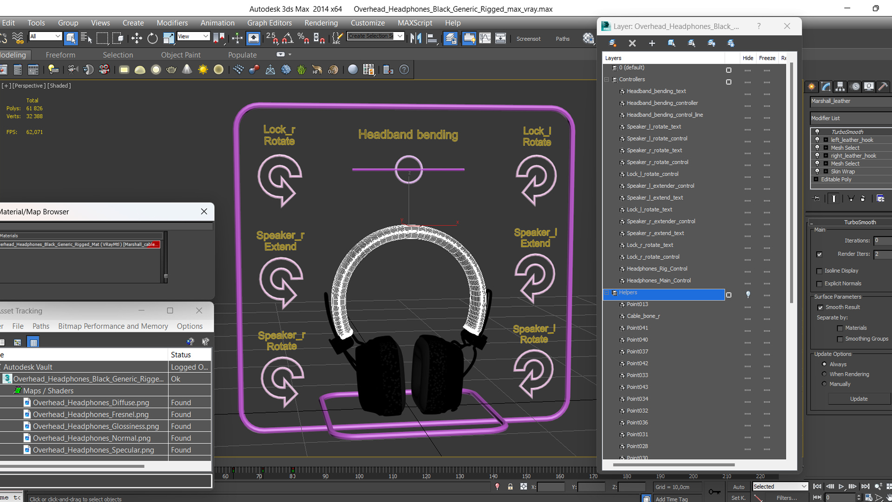Enable Explicit Normals checkbox
The height and width of the screenshot is (502, 892).
pyautogui.click(x=819, y=284)
